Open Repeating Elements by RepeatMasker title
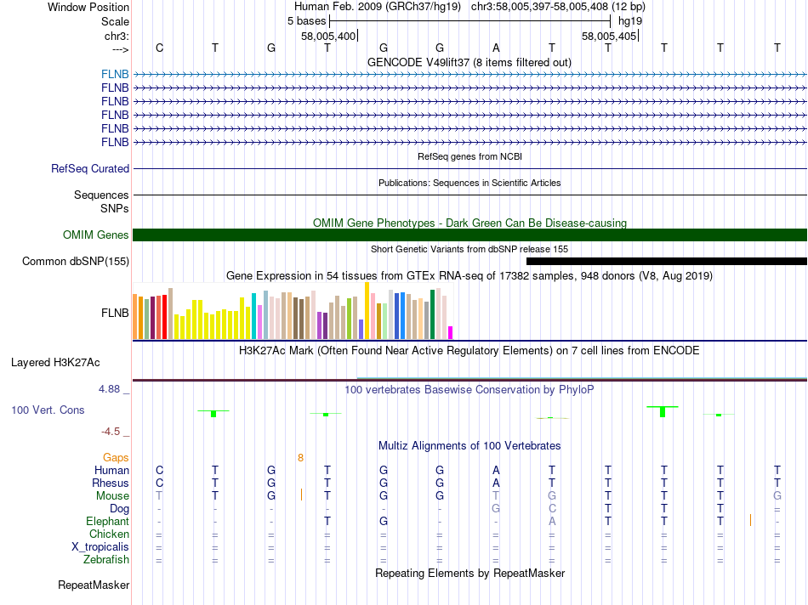This screenshot has width=808, height=605. pos(469,573)
